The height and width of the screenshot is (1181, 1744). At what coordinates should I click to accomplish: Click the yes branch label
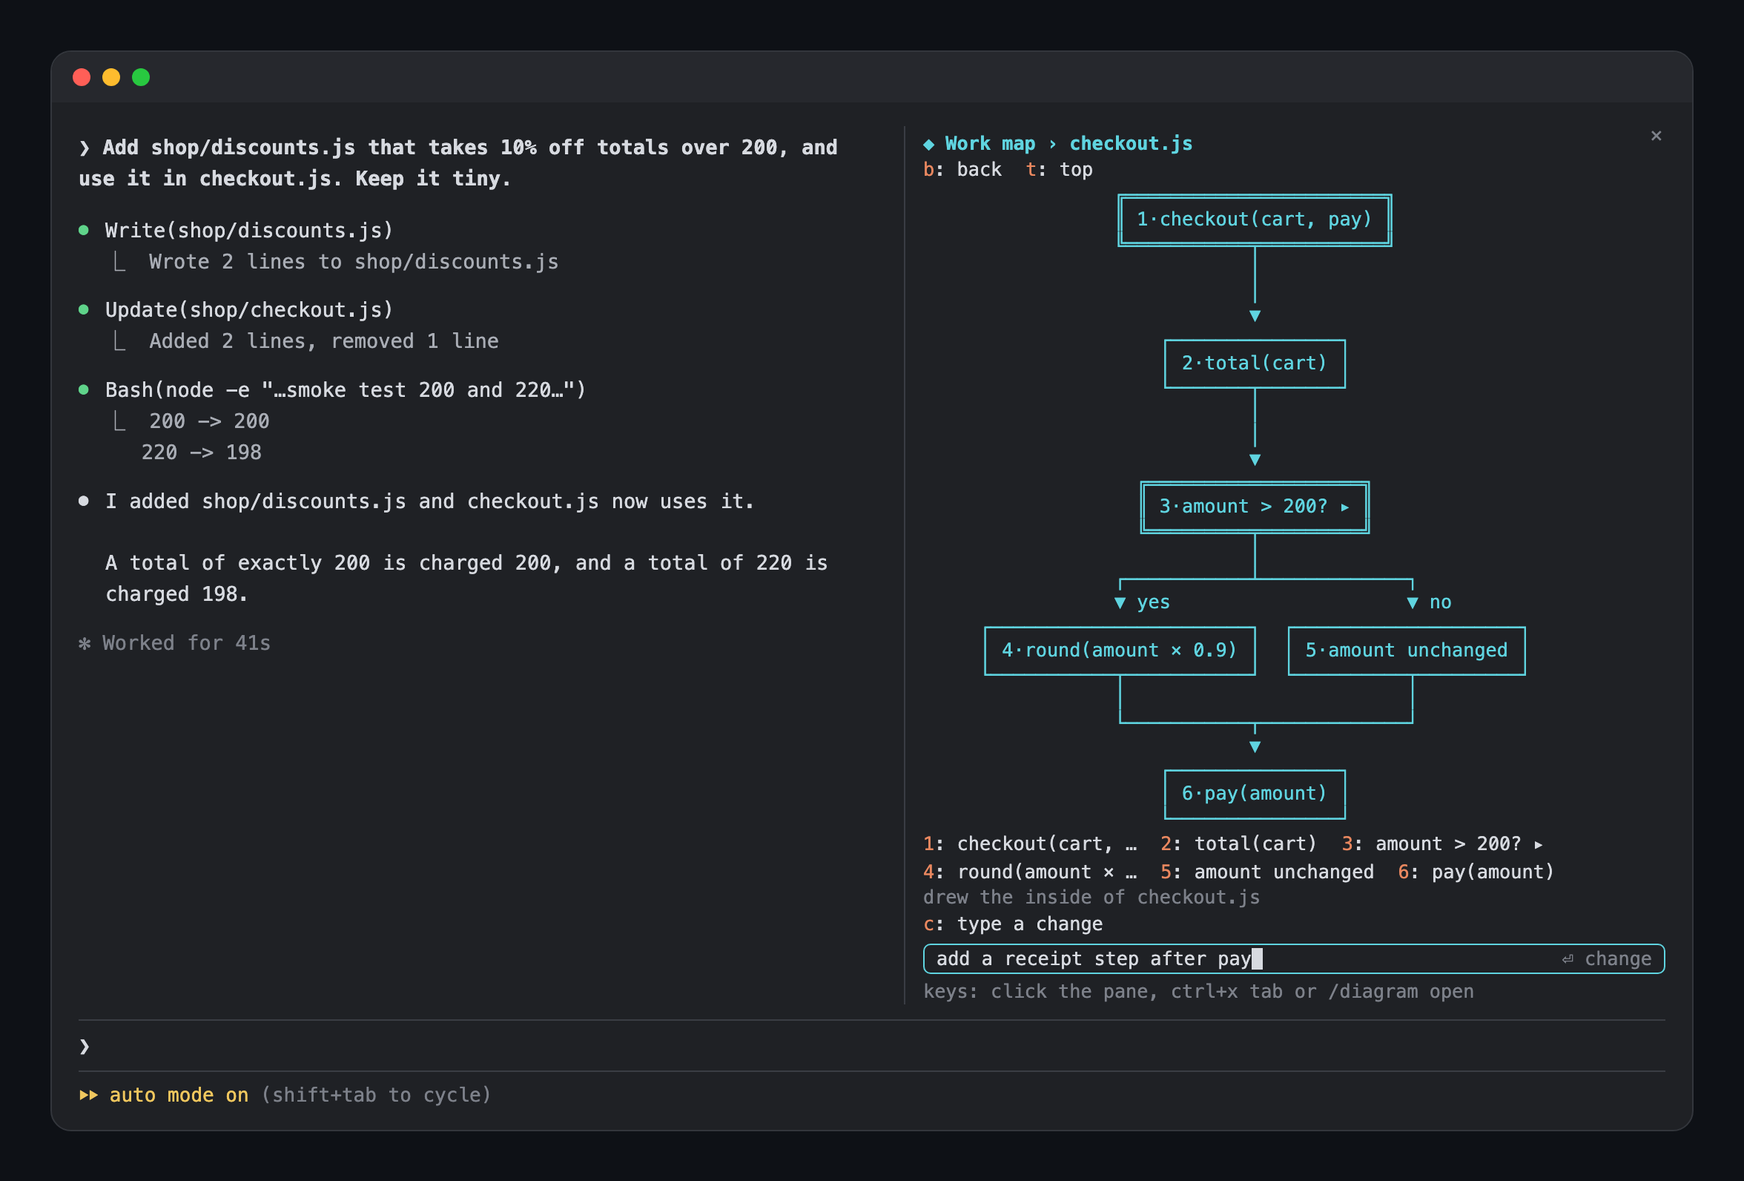(x=1153, y=602)
